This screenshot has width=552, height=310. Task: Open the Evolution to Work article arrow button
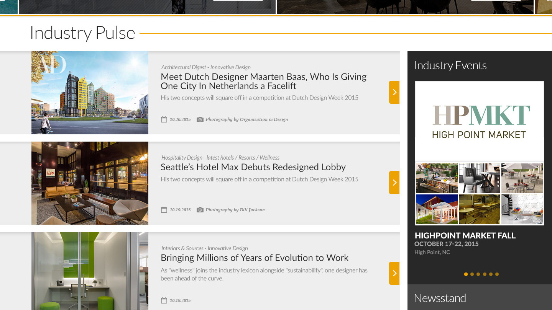pos(394,273)
